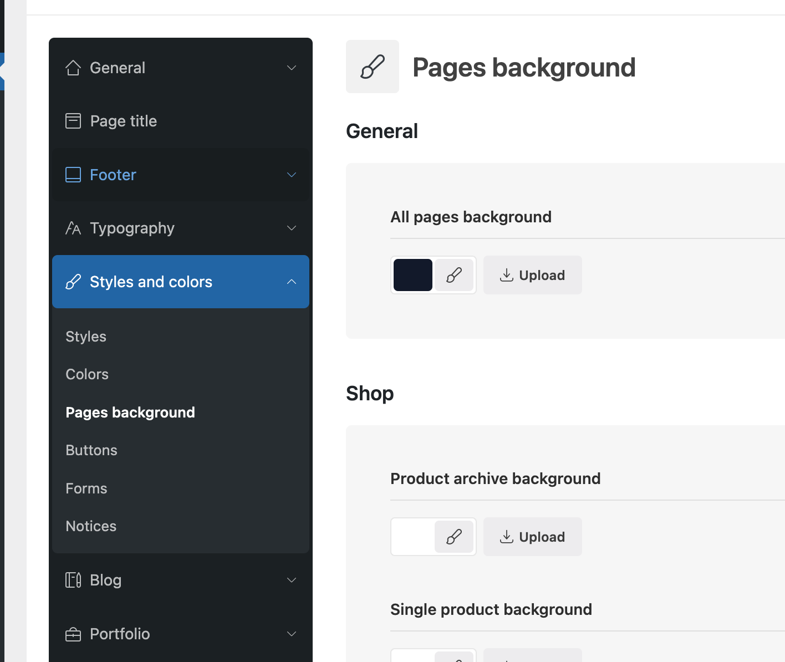Click the white Product archive color swatch
The width and height of the screenshot is (785, 662).
coord(413,537)
